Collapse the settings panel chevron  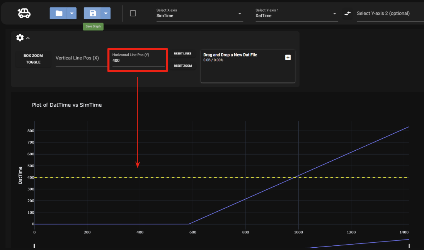(28, 38)
